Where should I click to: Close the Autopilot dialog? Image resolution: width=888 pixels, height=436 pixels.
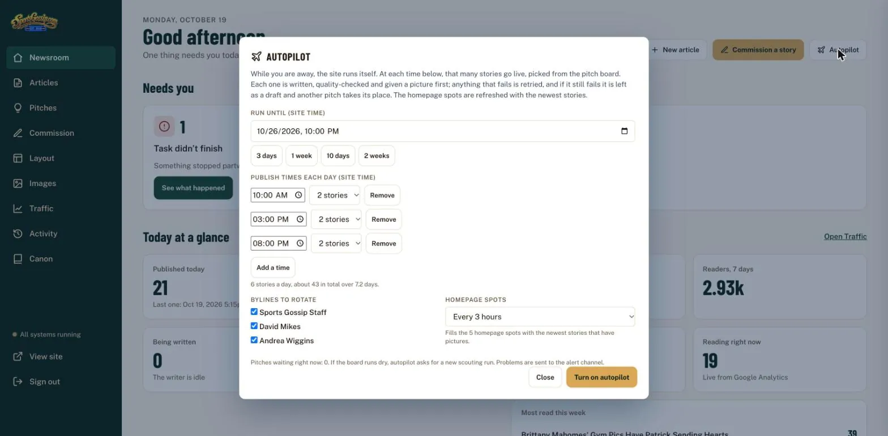[545, 377]
